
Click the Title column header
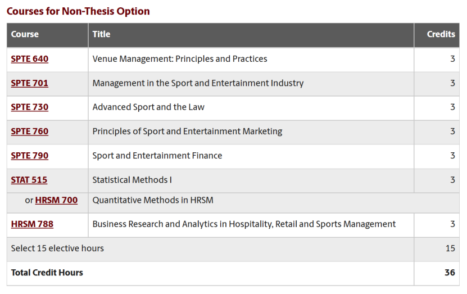[x=101, y=34]
